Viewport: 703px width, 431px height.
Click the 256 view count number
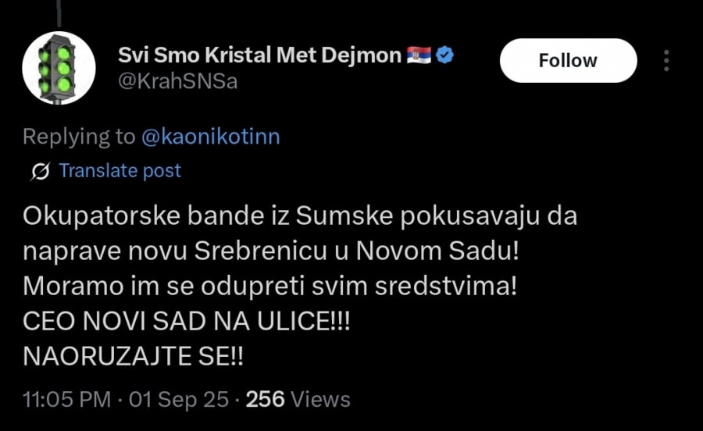265,400
